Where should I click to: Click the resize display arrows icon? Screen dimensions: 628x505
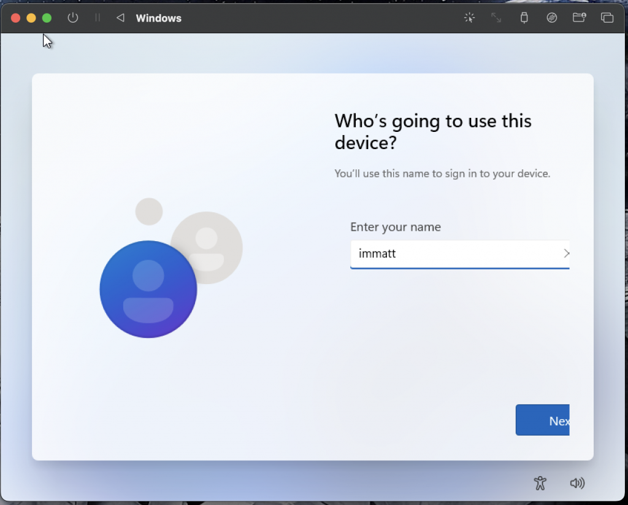[496, 18]
